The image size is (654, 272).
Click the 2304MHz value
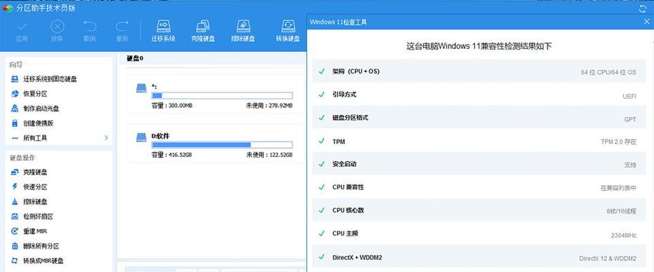point(623,235)
